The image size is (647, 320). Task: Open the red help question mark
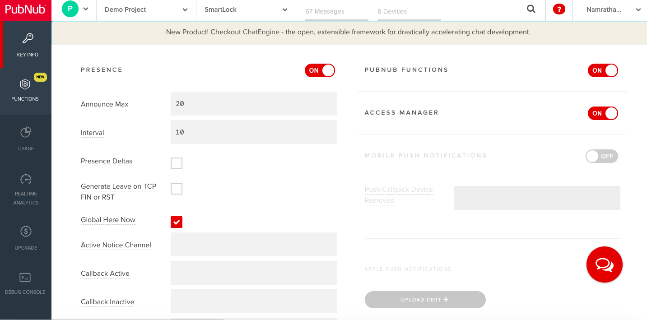click(559, 9)
